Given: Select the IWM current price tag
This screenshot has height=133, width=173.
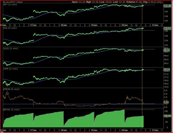Looking at the screenshot, I should [x=167, y=69].
